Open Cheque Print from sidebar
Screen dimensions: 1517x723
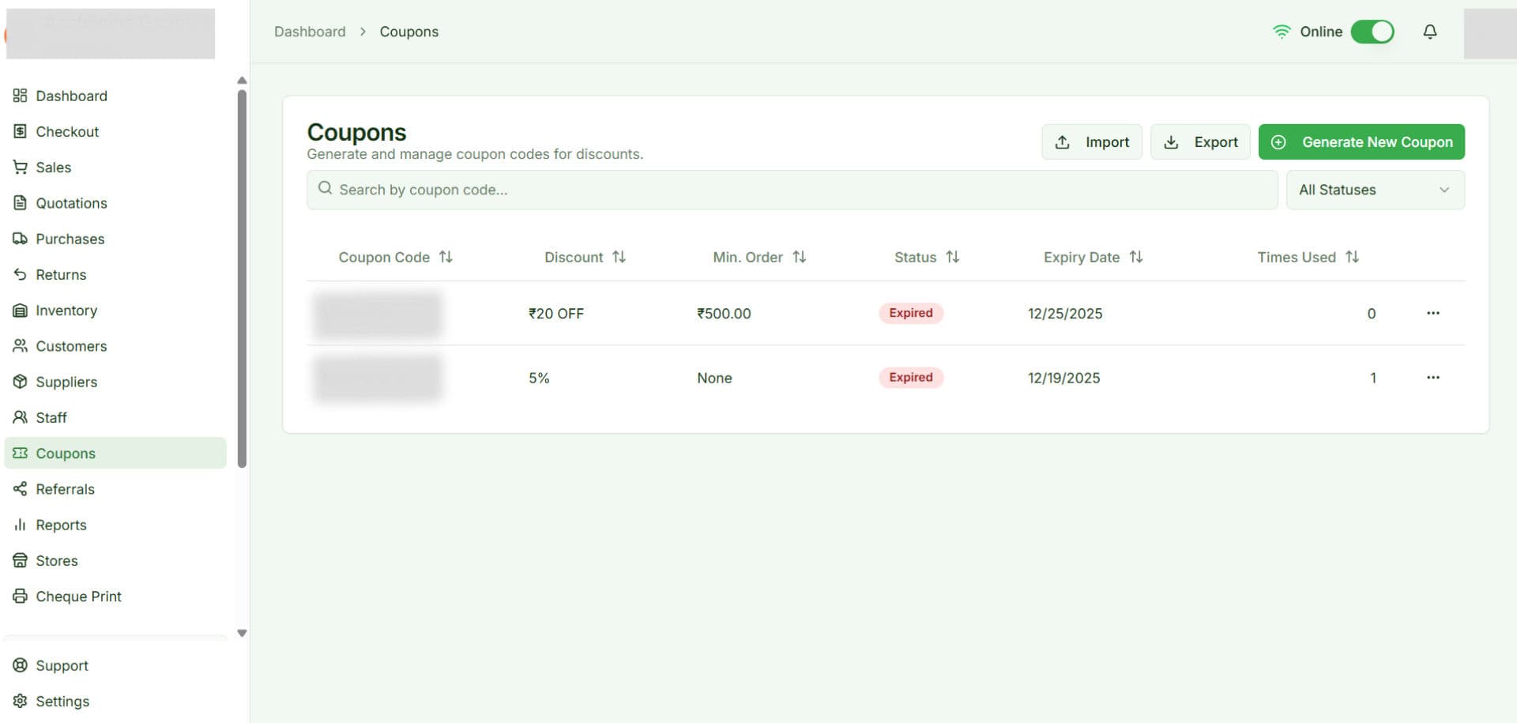point(78,597)
